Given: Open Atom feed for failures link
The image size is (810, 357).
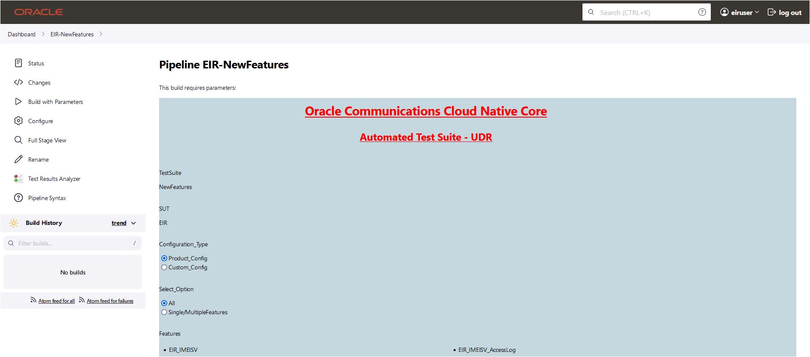Looking at the screenshot, I should (110, 301).
